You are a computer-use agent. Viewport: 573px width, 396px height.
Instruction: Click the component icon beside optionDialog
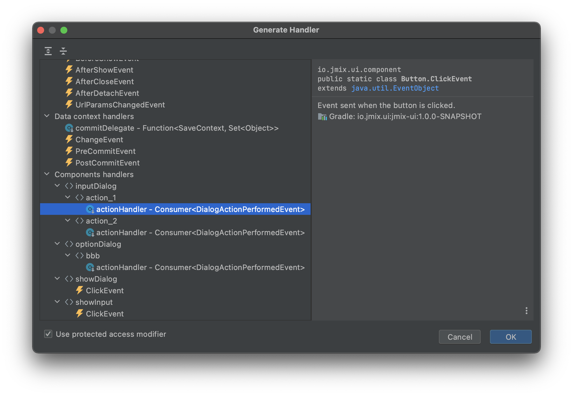point(69,244)
